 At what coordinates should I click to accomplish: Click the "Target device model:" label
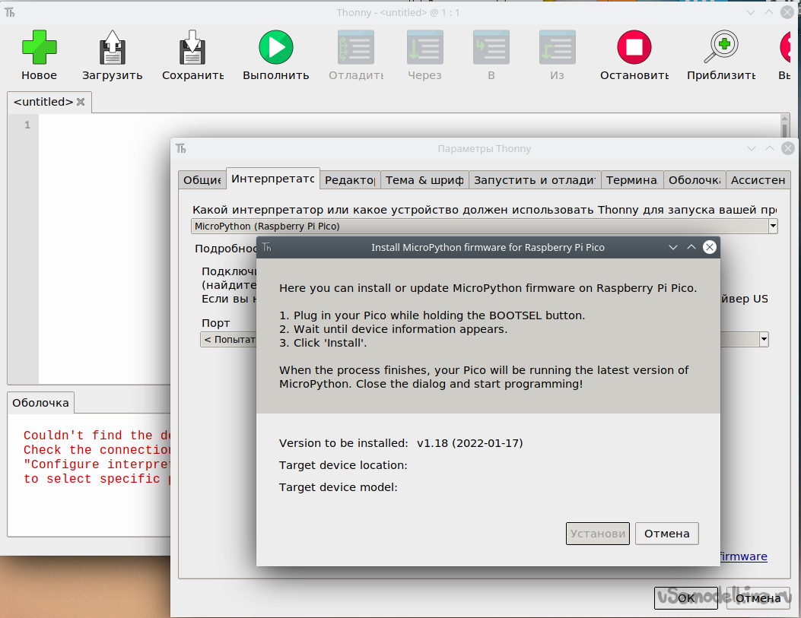point(339,486)
